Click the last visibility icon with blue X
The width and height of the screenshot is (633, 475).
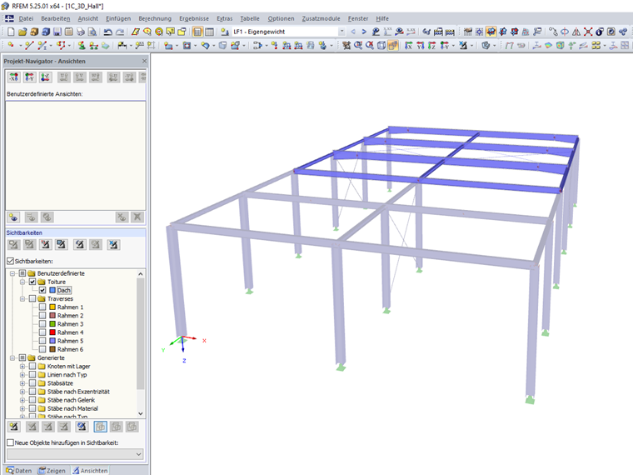pos(113,244)
